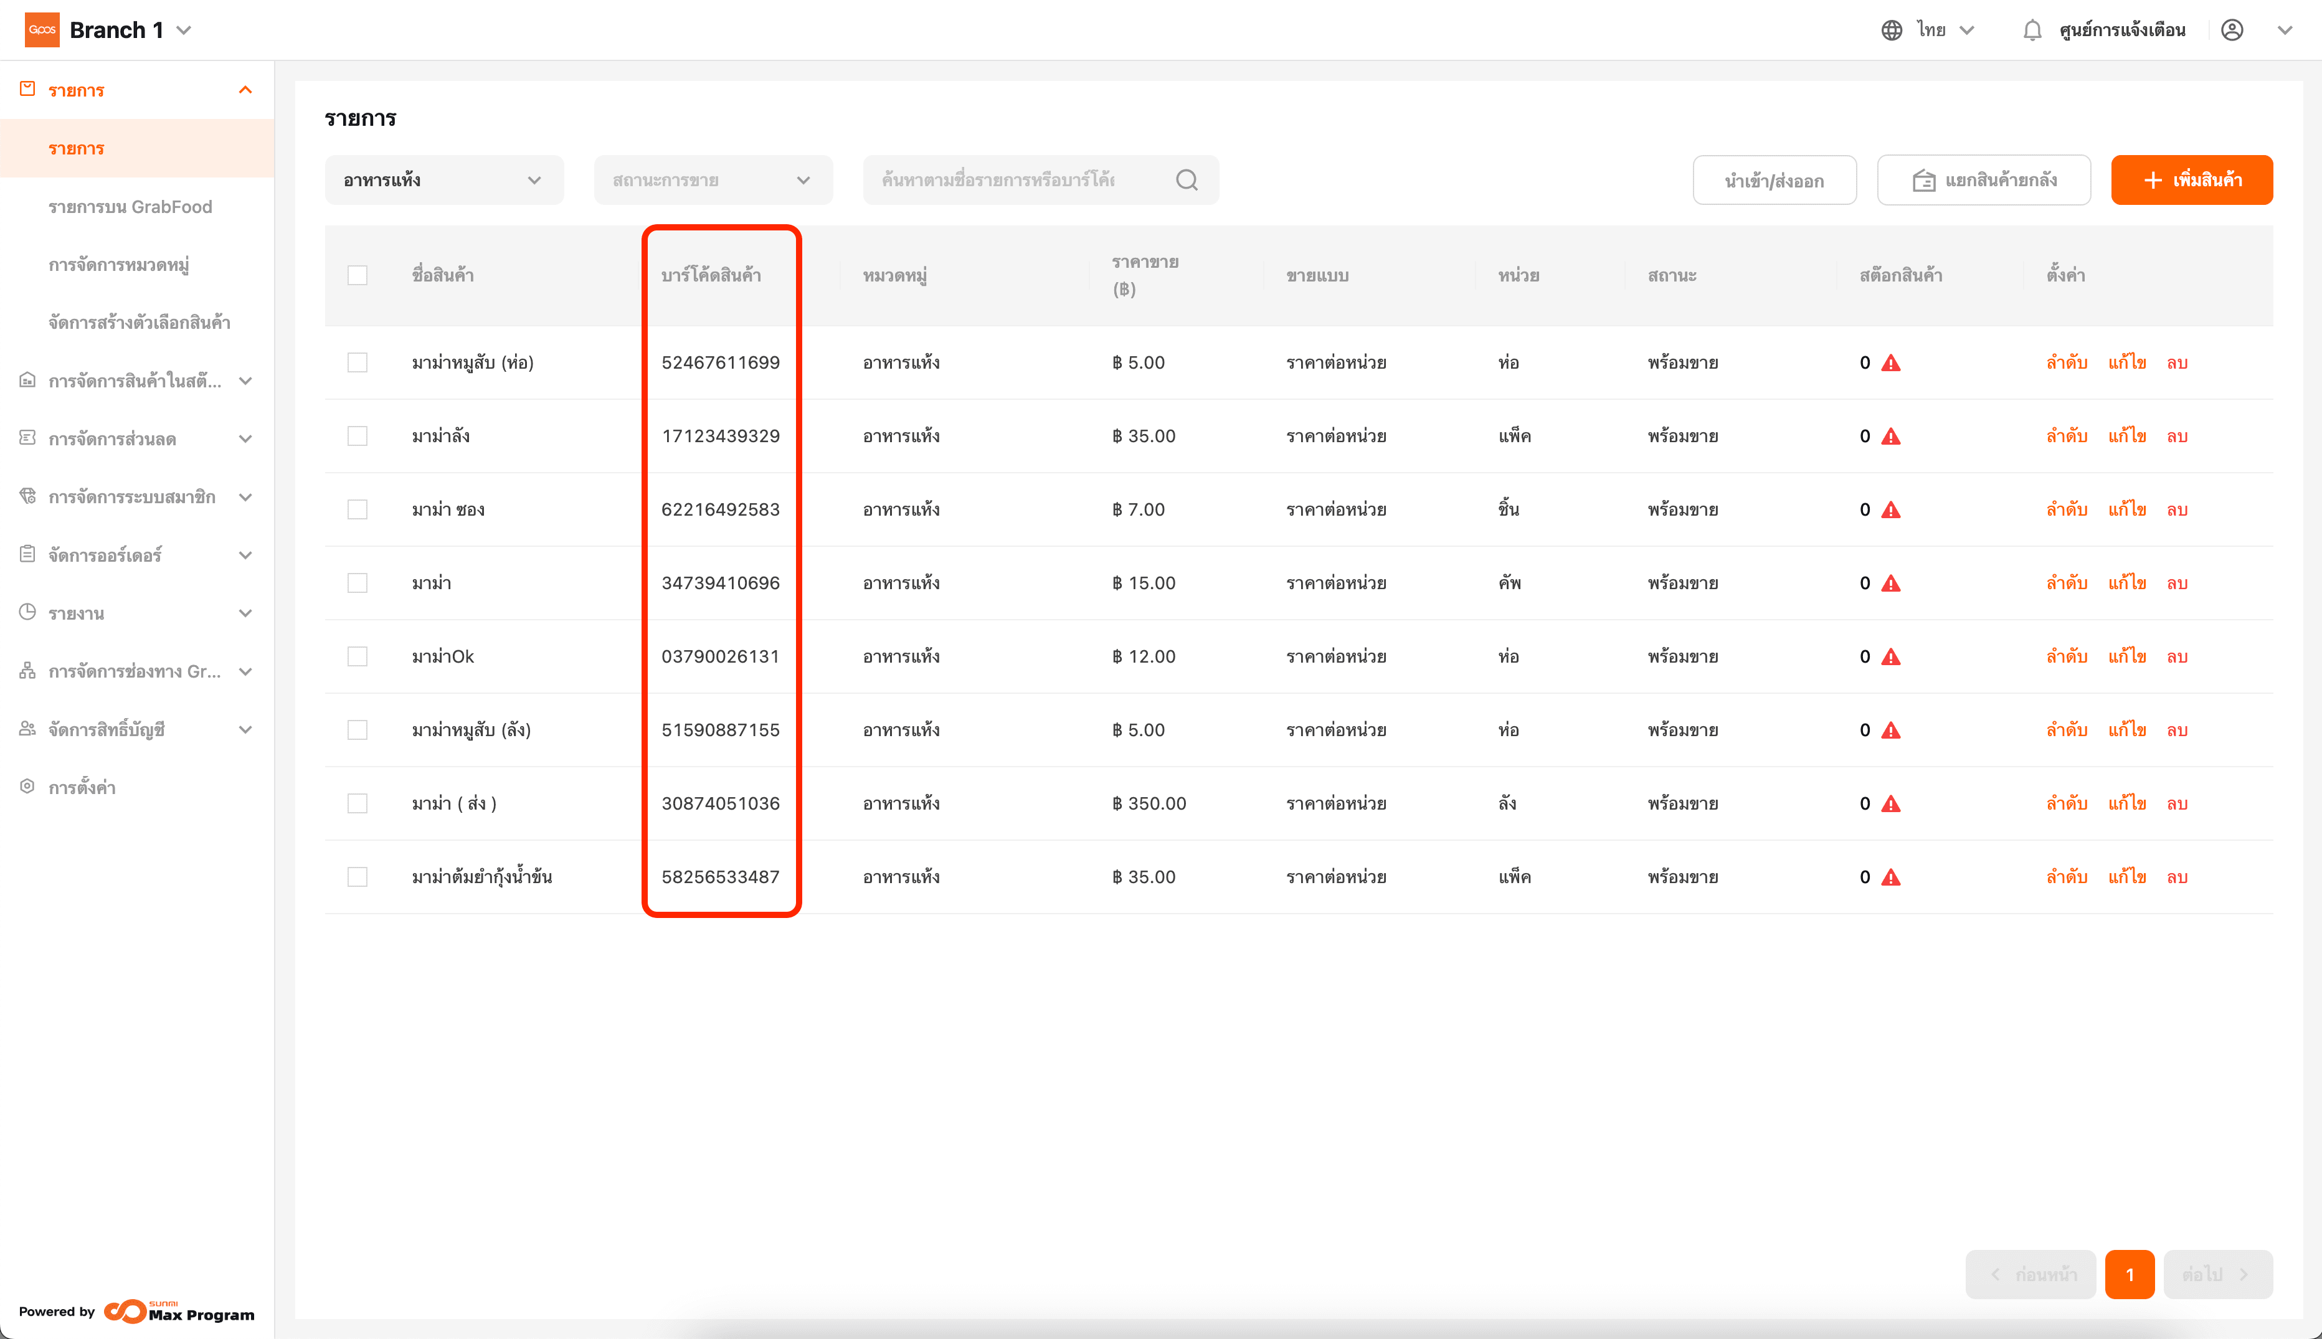The height and width of the screenshot is (1339, 2322).
Task: Click the globe language icon
Action: point(1892,31)
